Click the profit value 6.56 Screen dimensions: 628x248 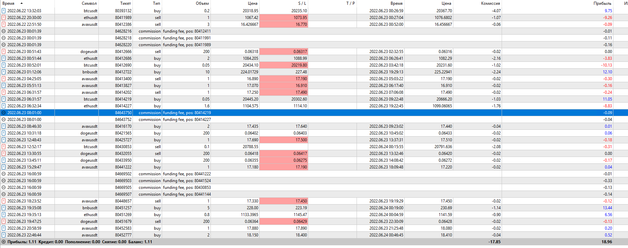coord(608,215)
